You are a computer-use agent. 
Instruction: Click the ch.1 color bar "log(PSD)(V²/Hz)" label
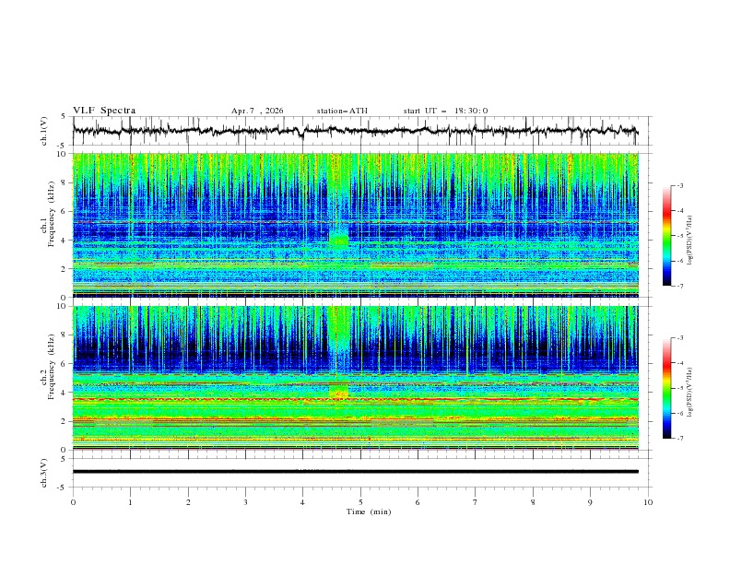coord(689,241)
